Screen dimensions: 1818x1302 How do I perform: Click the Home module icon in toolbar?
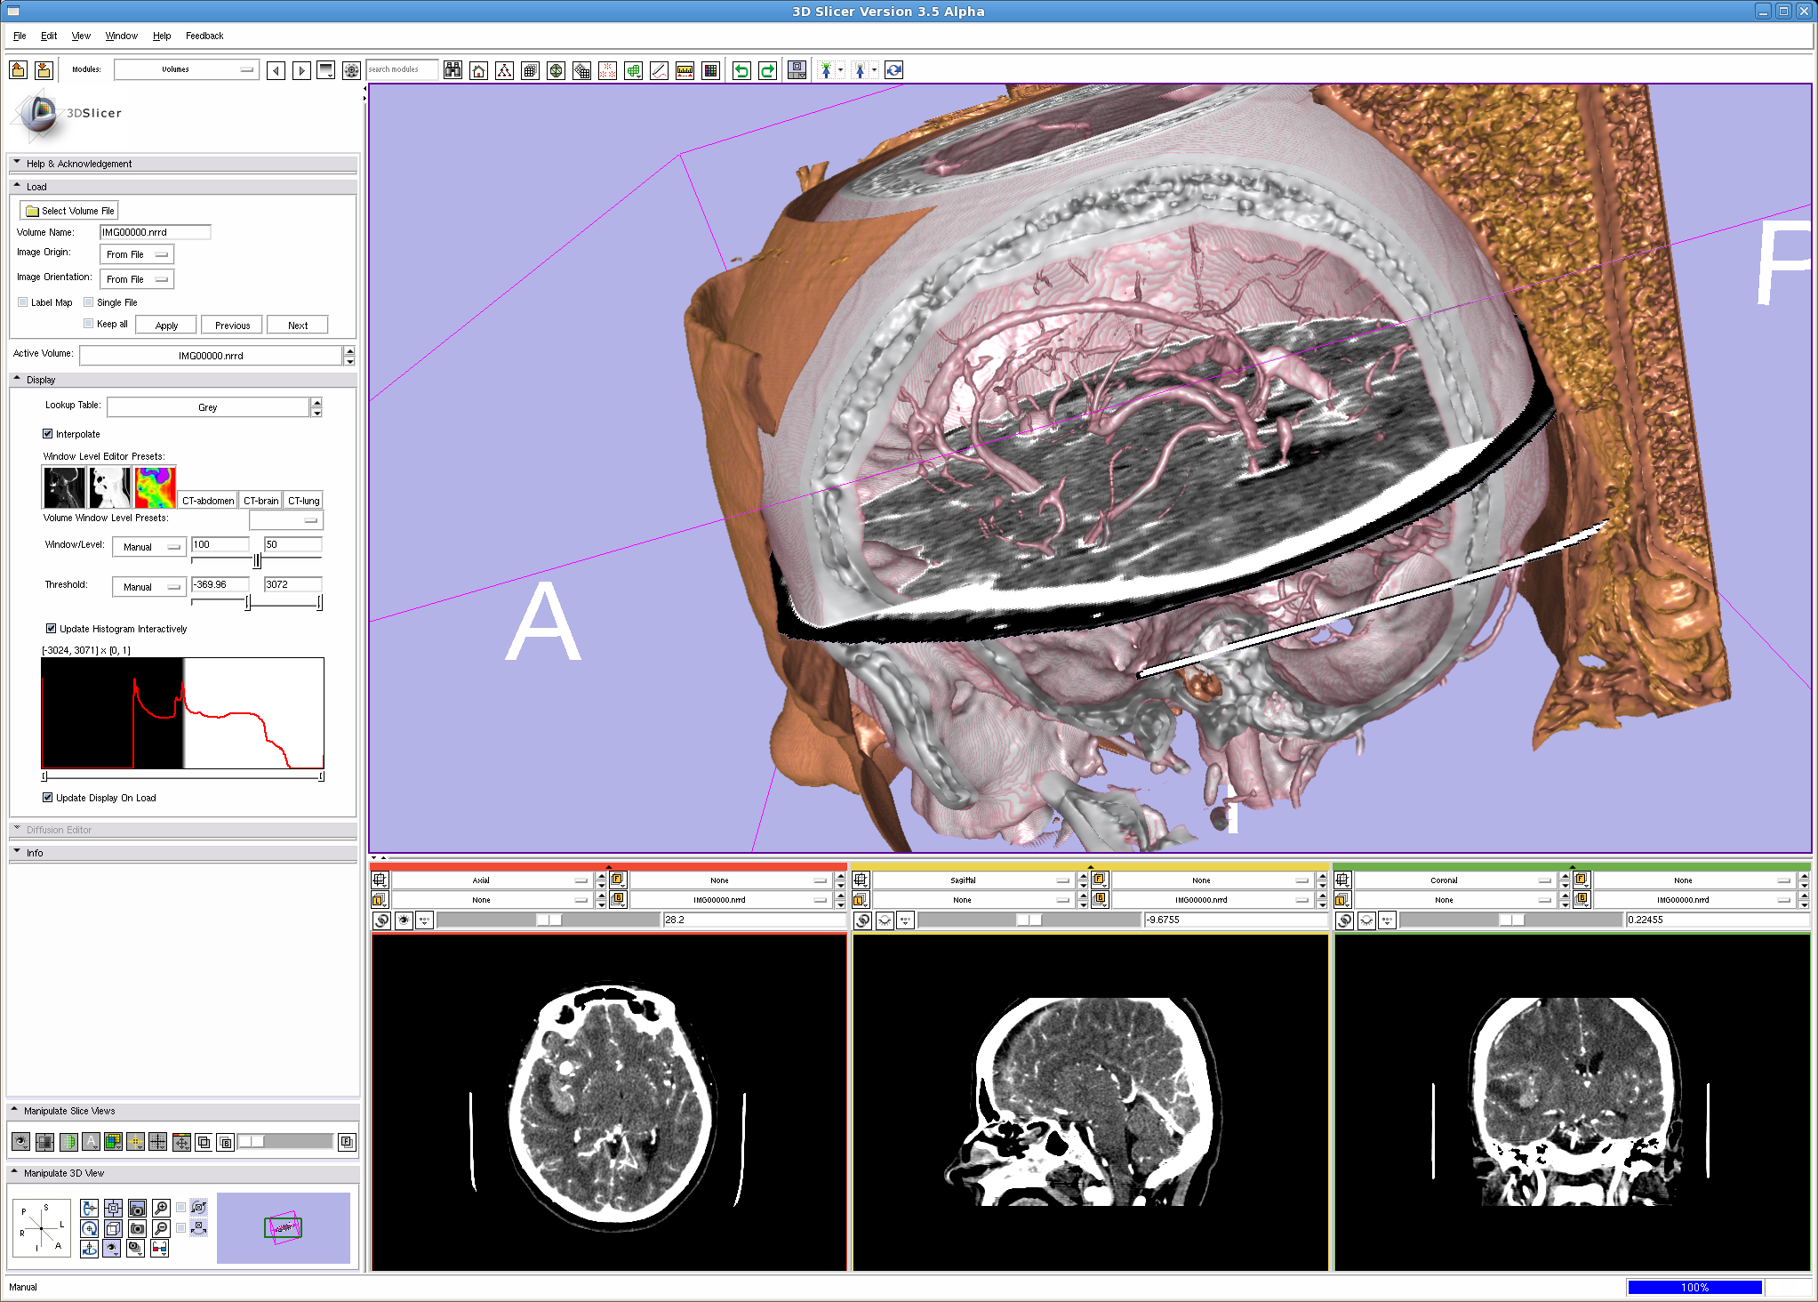pyautogui.click(x=478, y=71)
